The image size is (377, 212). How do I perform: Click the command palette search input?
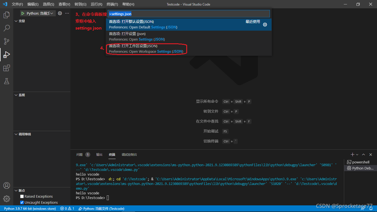pos(189,14)
